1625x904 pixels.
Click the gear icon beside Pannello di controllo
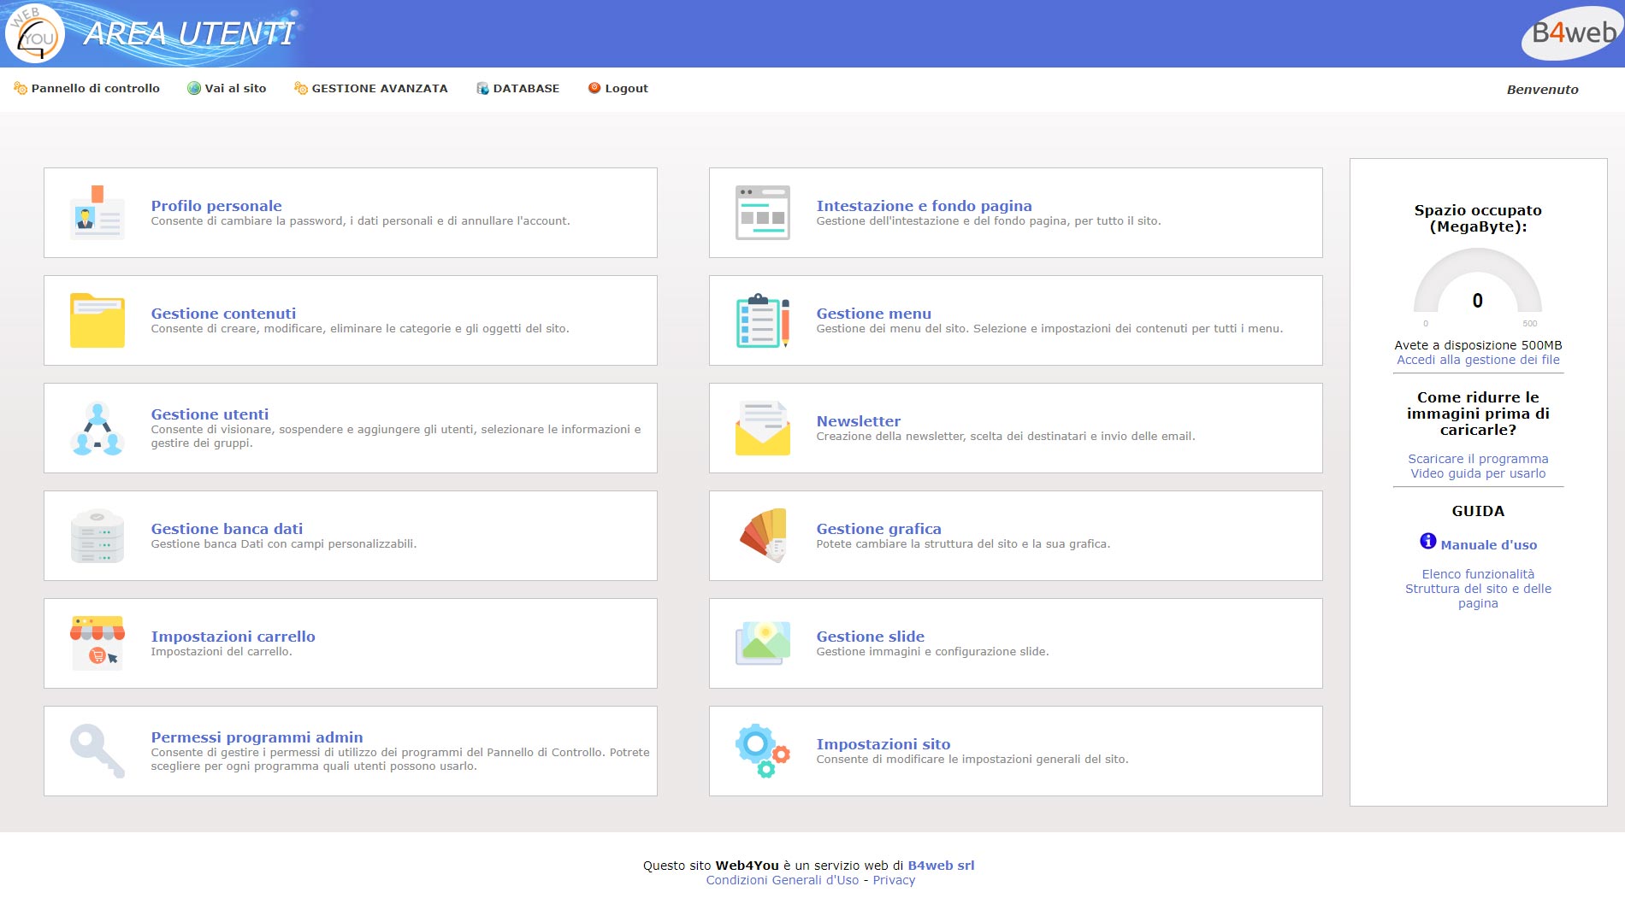pos(21,88)
